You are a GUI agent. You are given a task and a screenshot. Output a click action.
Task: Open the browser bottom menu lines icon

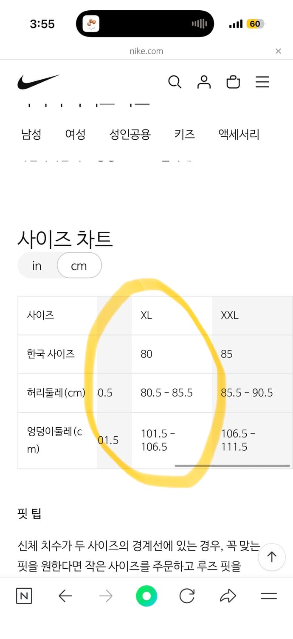(269, 596)
